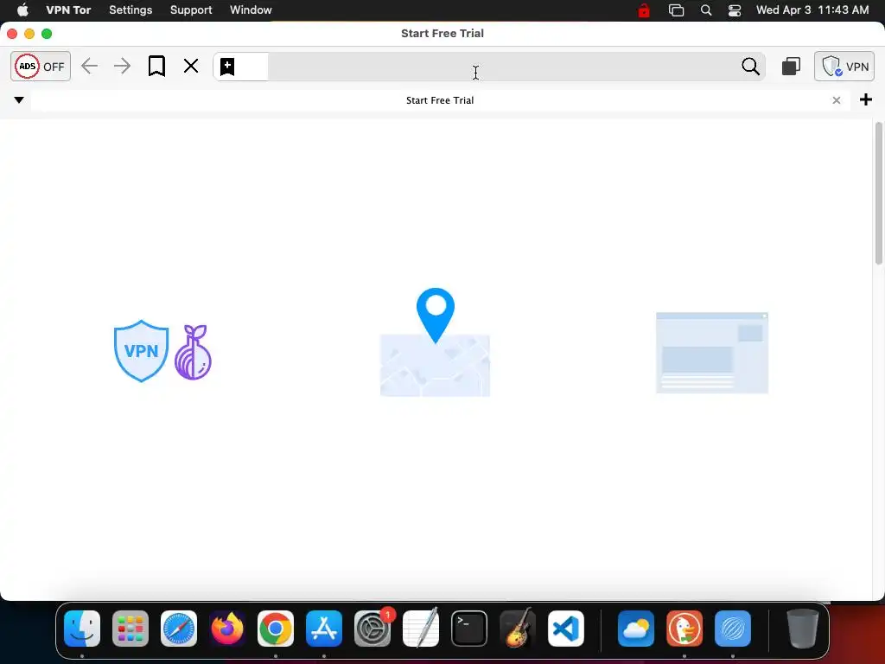This screenshot has height=664, width=885.
Task: Open the Trash from the Dock
Action: coord(803,629)
